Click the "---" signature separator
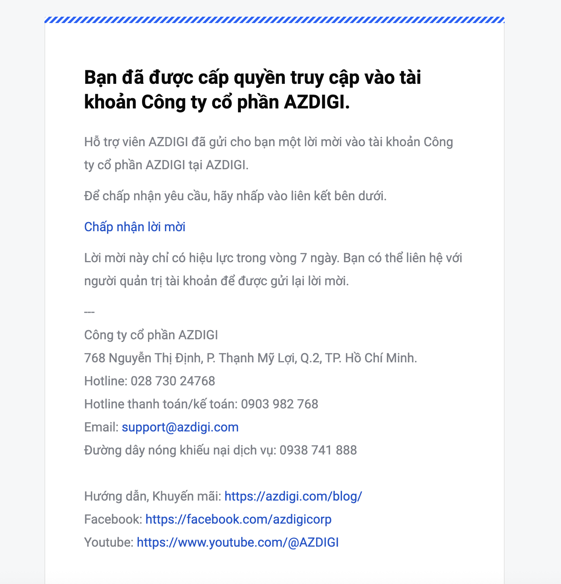The width and height of the screenshot is (561, 584). (x=89, y=312)
